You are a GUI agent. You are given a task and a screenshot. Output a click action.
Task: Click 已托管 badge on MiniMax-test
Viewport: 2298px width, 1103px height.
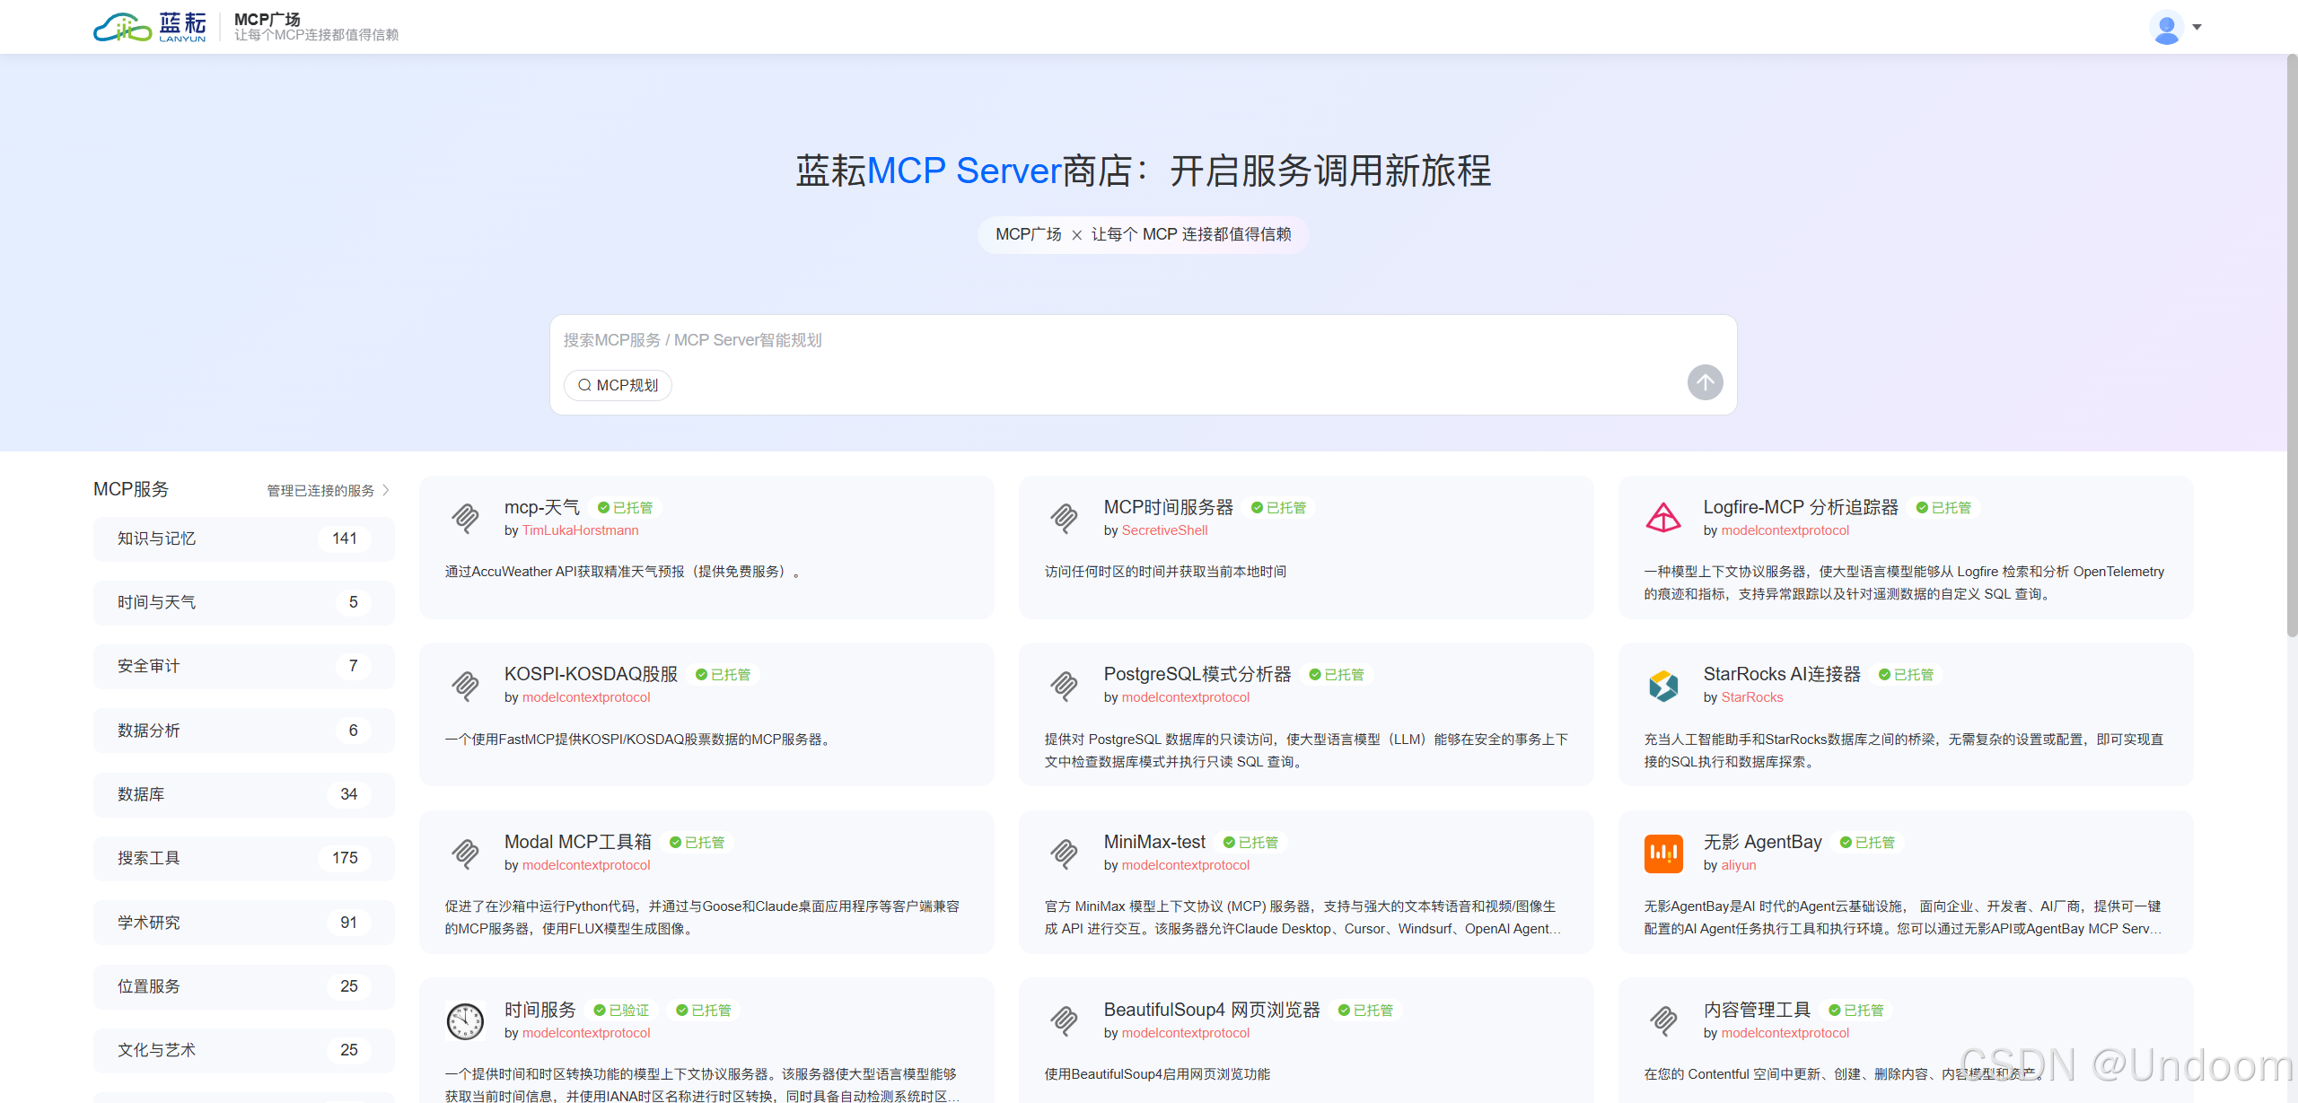[x=1250, y=843]
